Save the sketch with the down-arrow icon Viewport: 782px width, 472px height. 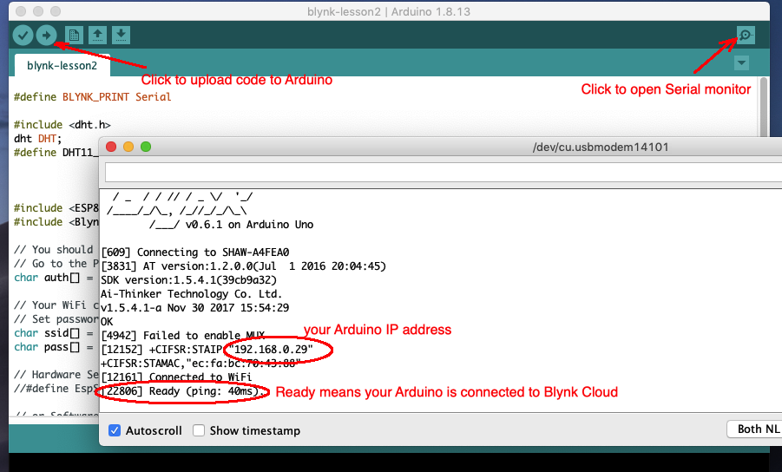pyautogui.click(x=121, y=35)
